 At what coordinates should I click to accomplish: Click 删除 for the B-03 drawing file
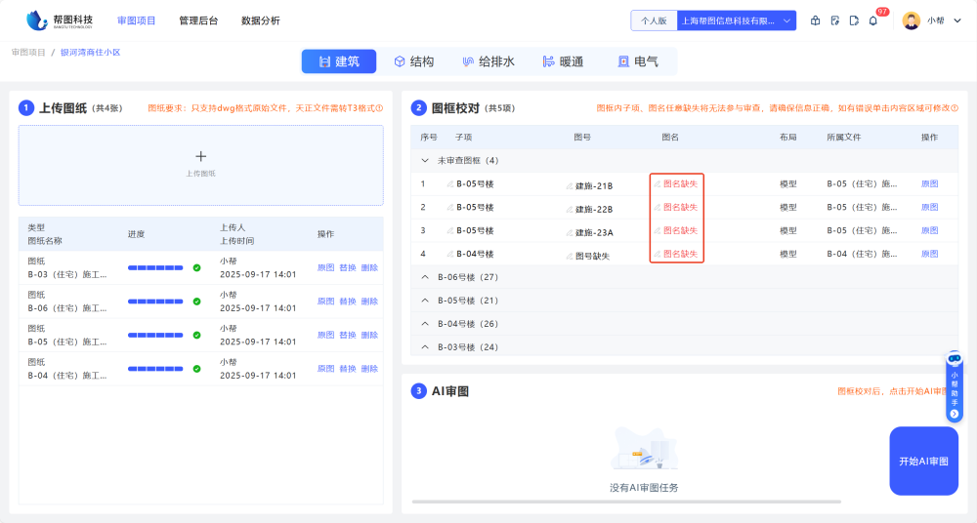[x=369, y=267]
